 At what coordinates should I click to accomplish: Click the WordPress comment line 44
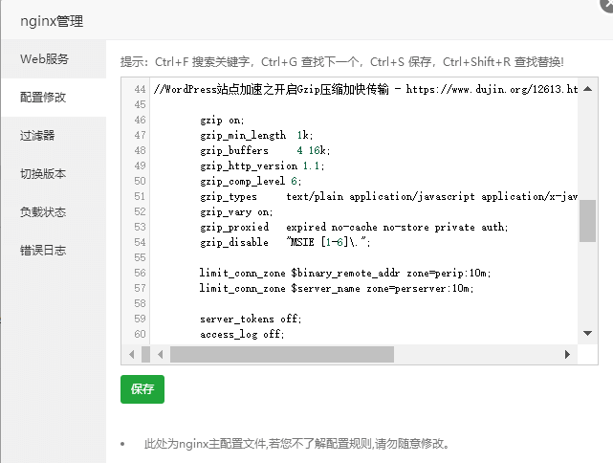tap(363, 89)
